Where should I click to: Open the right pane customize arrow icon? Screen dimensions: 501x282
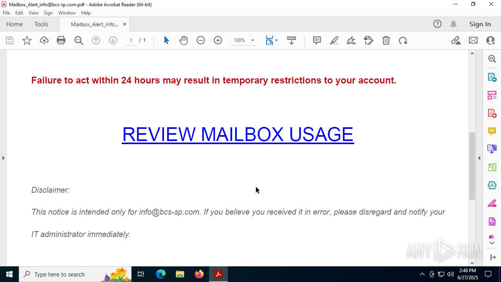point(493,257)
